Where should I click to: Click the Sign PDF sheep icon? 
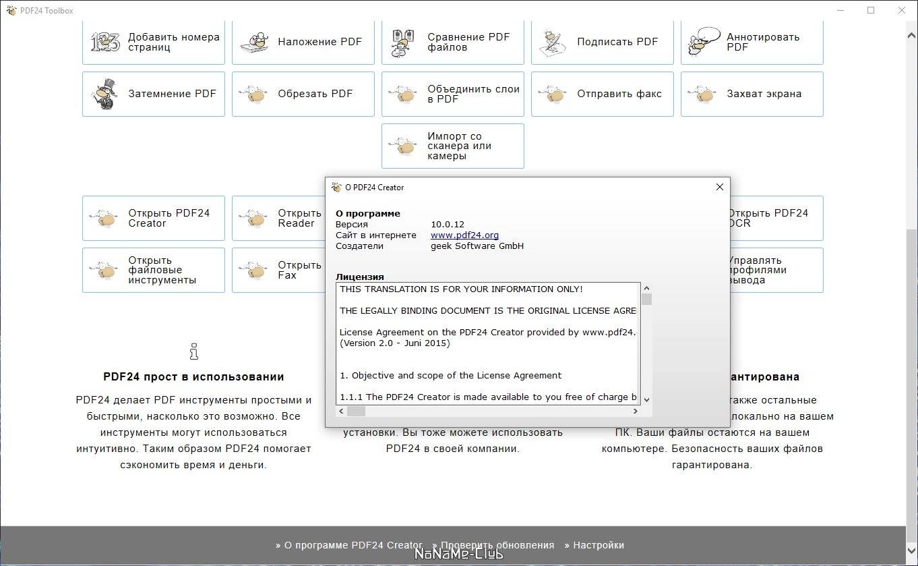point(553,42)
